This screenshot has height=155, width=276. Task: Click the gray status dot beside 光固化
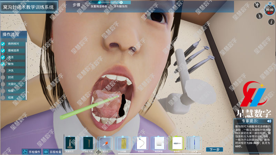coord(3,84)
